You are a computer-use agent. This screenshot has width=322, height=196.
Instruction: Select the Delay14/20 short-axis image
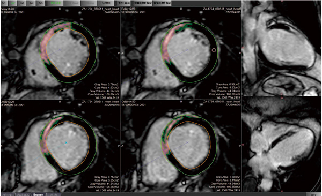pos(181,146)
